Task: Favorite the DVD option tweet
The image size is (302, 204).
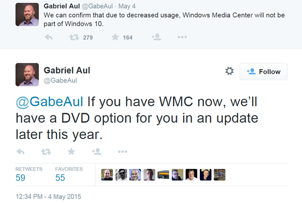Action: point(71,151)
